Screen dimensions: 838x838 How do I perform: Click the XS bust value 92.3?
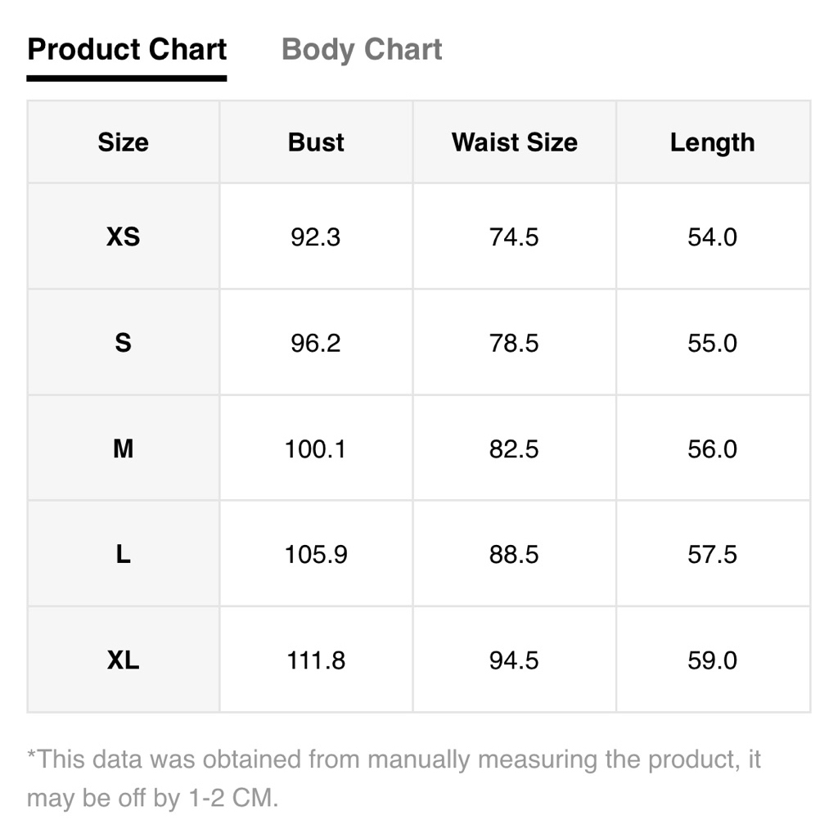(x=315, y=237)
